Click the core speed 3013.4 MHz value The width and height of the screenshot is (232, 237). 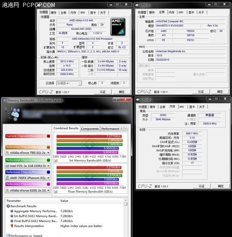tap(67, 62)
